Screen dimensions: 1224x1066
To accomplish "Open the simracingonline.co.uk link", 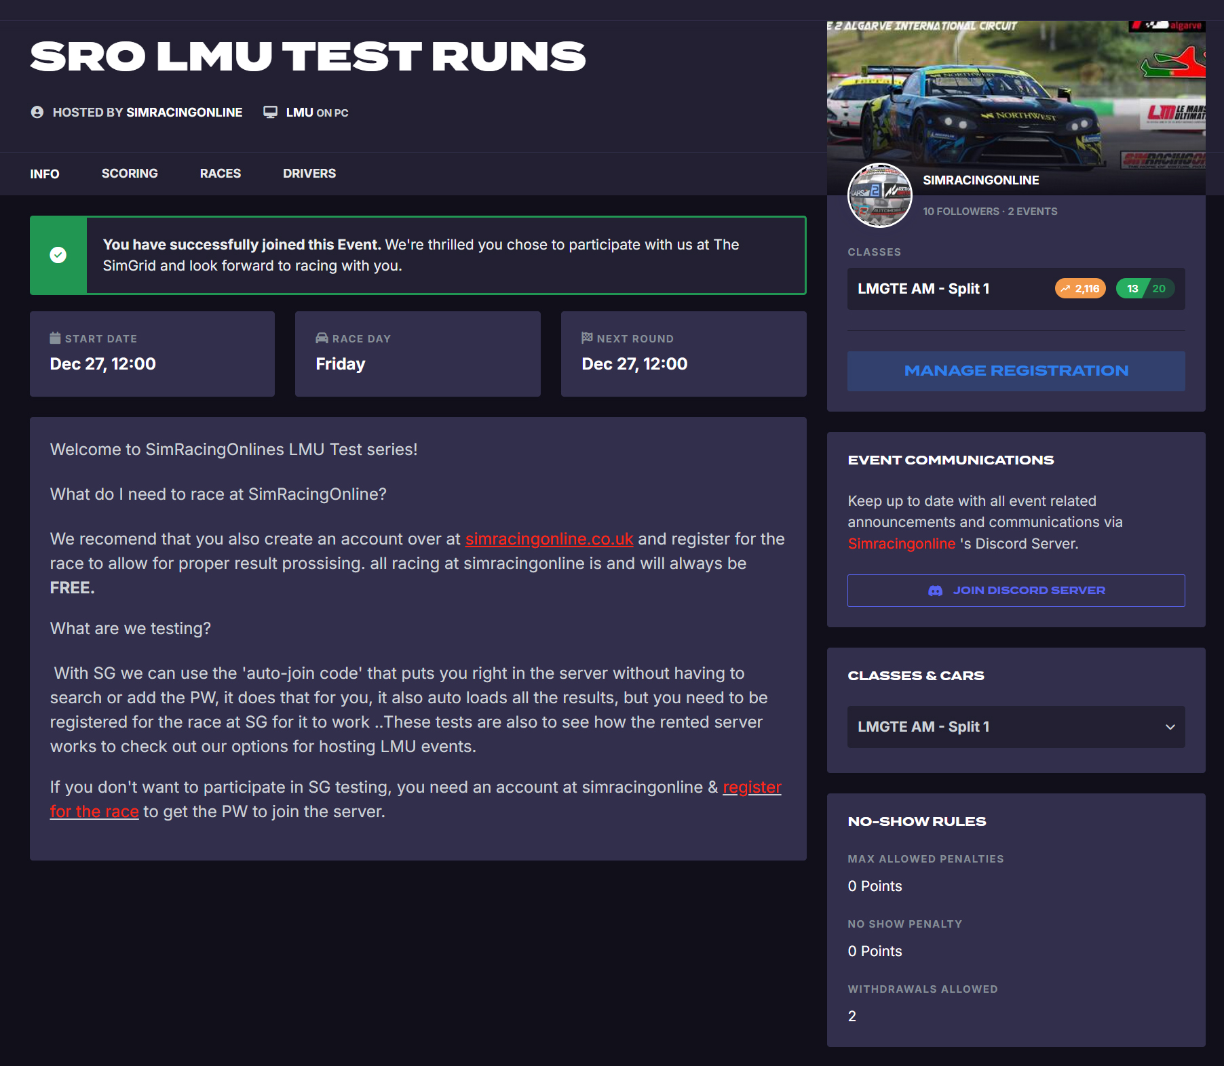I will pyautogui.click(x=549, y=539).
